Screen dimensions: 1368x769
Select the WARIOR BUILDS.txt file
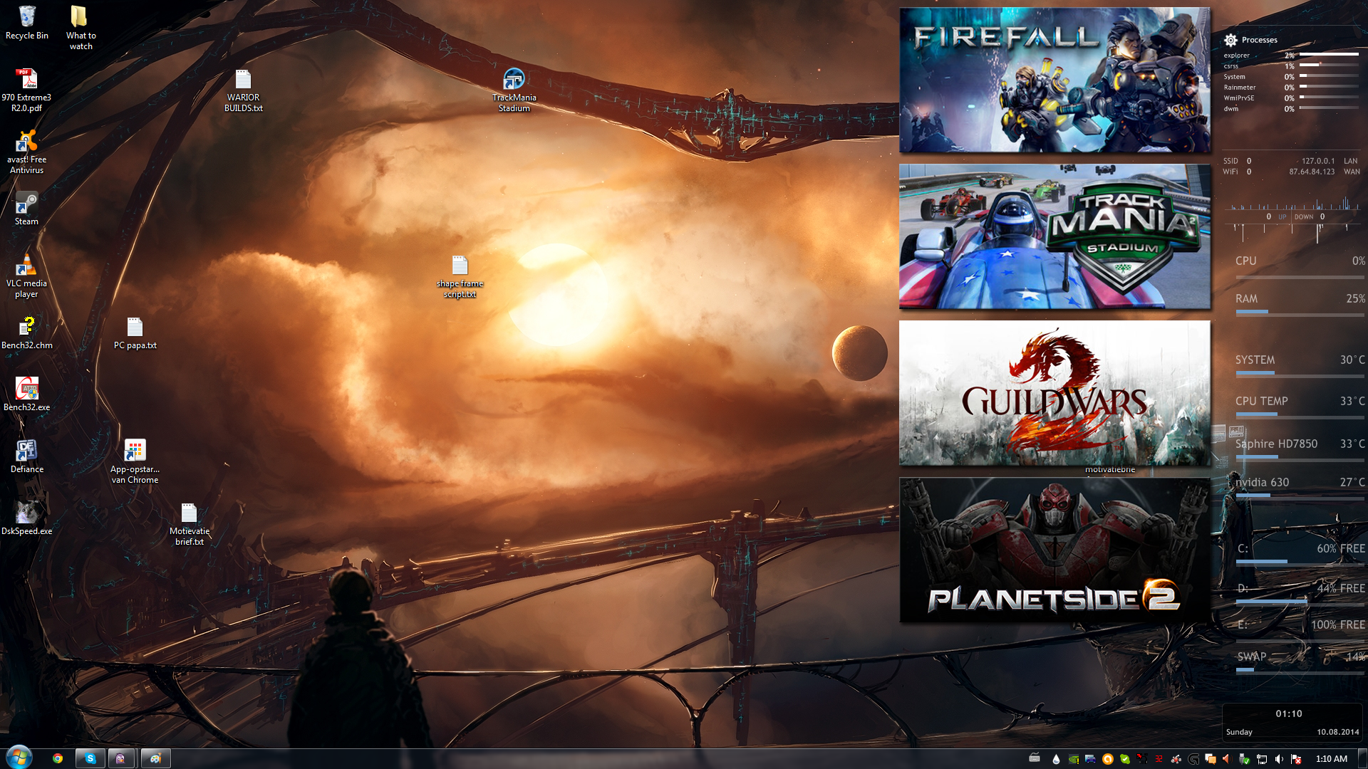pyautogui.click(x=243, y=90)
